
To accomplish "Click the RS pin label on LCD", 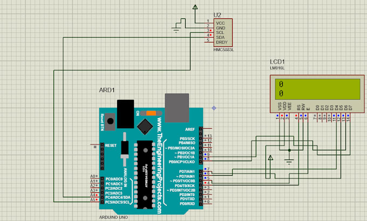I will point(298,107).
